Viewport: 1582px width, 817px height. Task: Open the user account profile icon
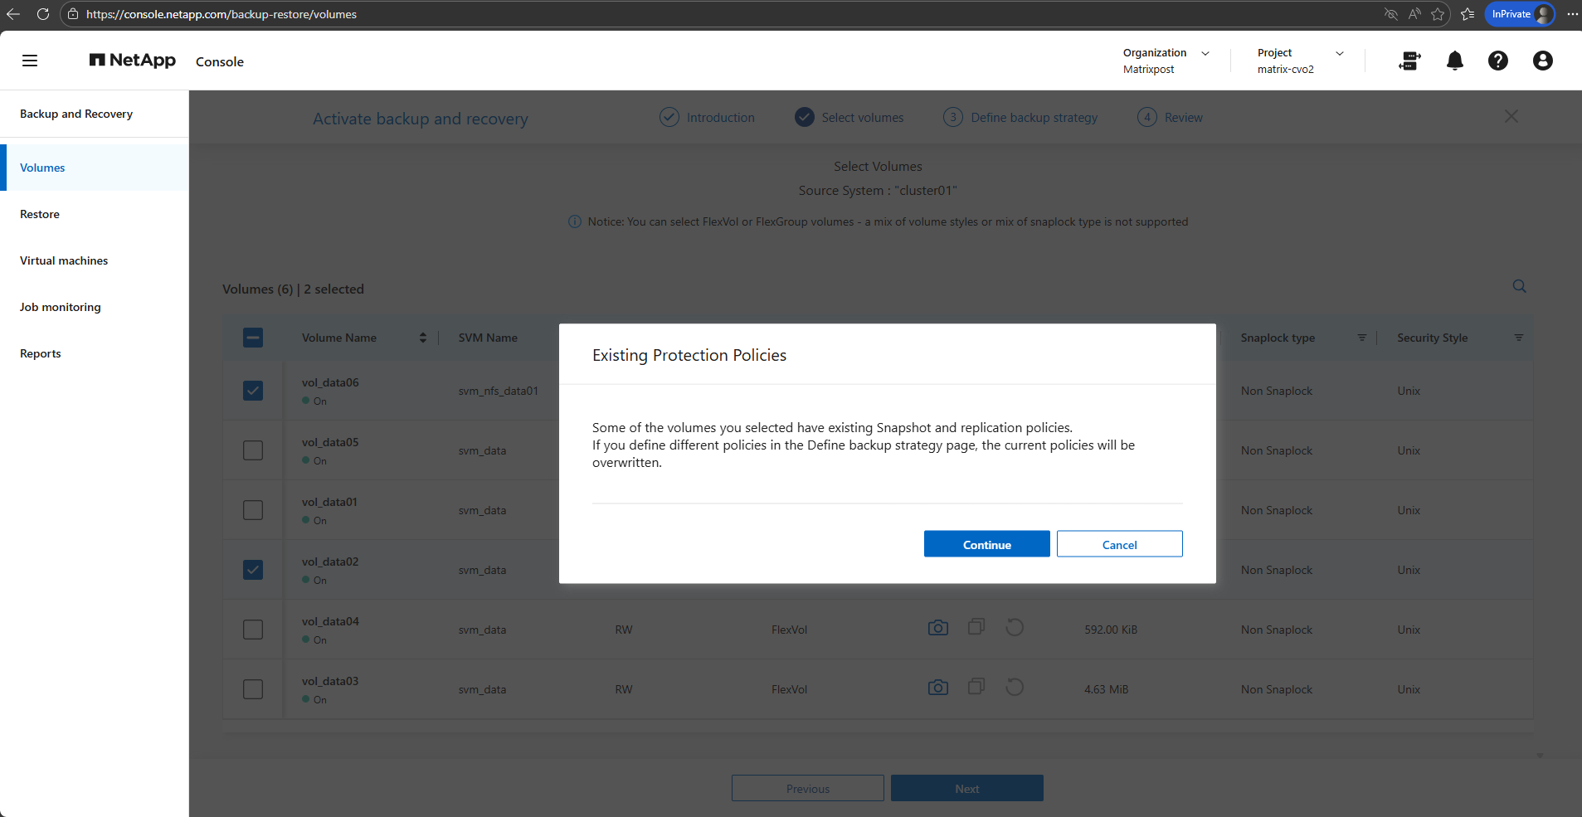coord(1542,61)
